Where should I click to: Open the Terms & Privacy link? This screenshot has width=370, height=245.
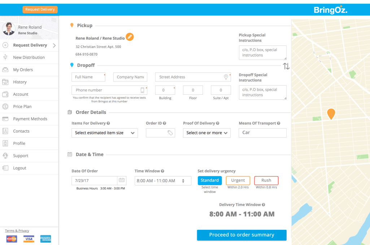click(x=17, y=231)
